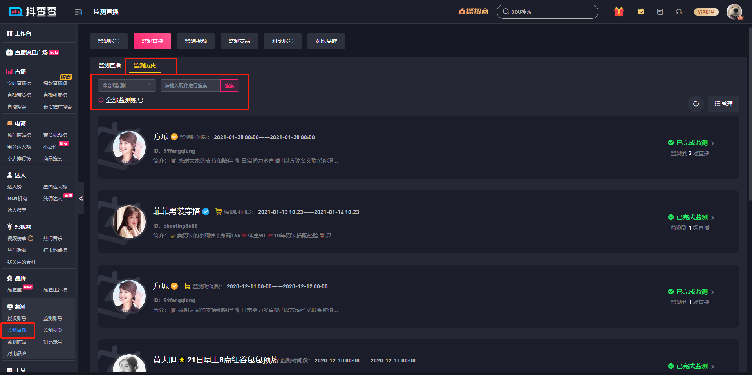Viewport: 752px width, 375px height.
Task: Click the refresh icon beside 管理
Action: (x=696, y=104)
